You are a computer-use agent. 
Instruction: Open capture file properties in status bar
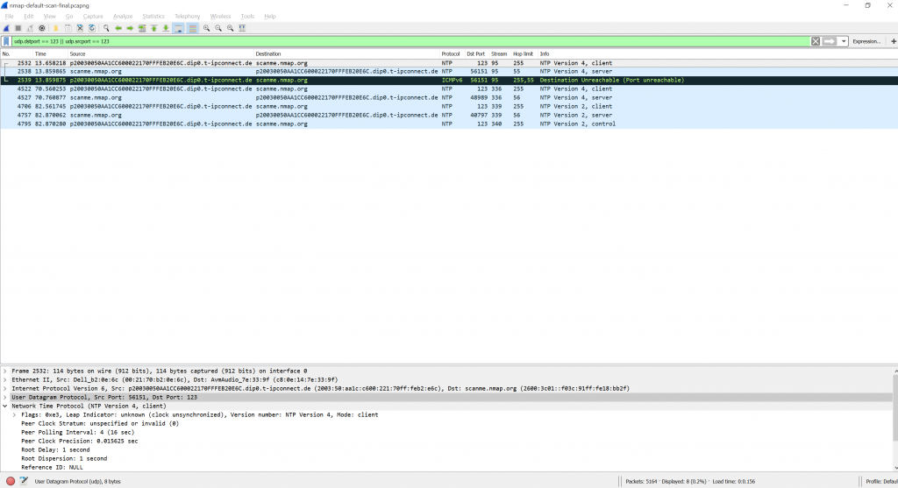point(24,481)
